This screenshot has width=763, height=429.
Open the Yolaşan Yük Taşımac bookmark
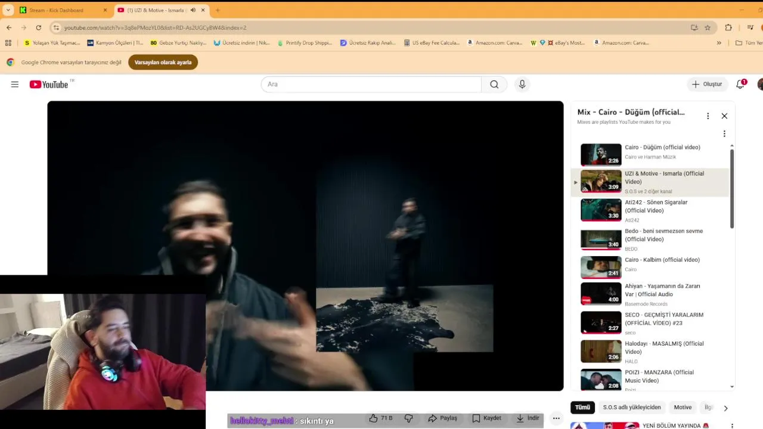(x=52, y=43)
